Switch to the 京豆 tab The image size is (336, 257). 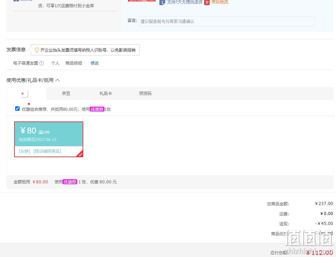pos(66,94)
